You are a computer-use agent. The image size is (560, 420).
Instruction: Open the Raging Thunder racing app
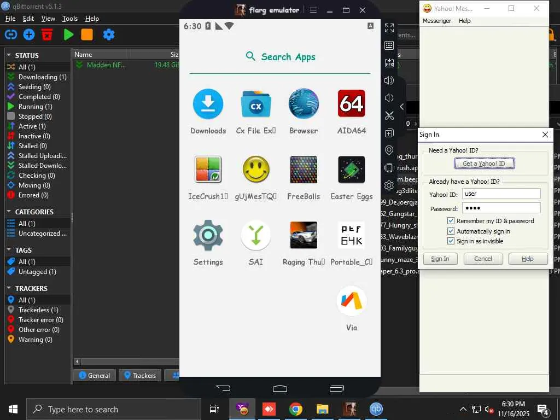(x=304, y=235)
